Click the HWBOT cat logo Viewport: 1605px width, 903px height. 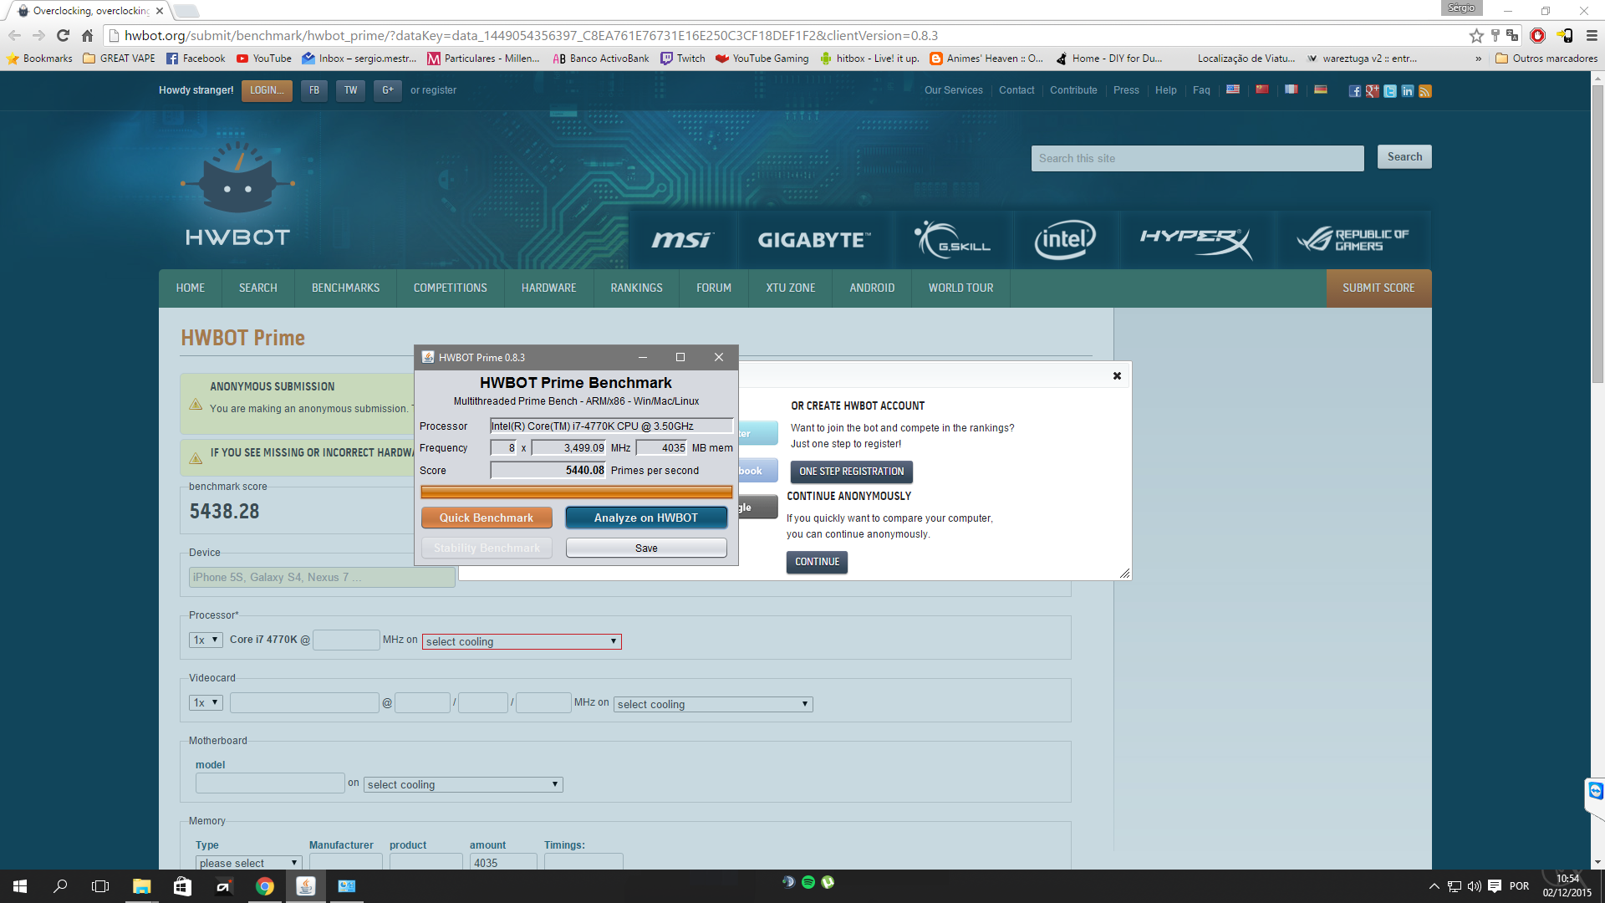click(237, 195)
